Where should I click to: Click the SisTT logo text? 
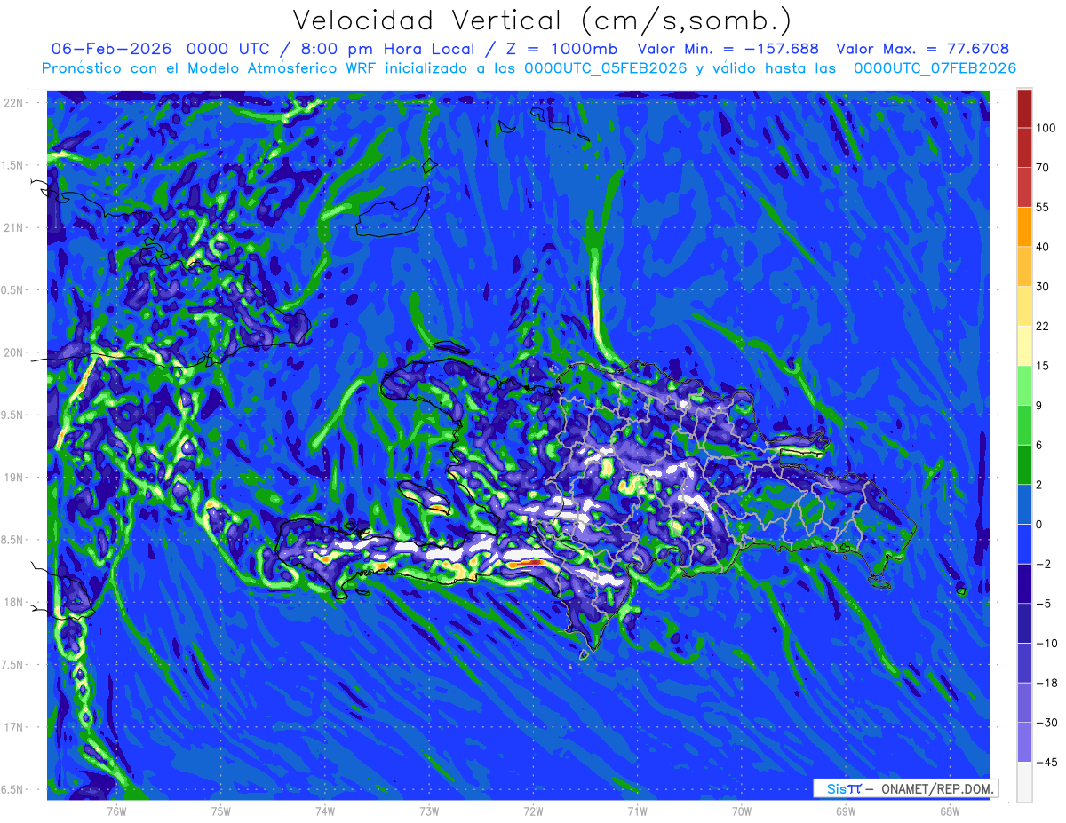pyautogui.click(x=843, y=788)
